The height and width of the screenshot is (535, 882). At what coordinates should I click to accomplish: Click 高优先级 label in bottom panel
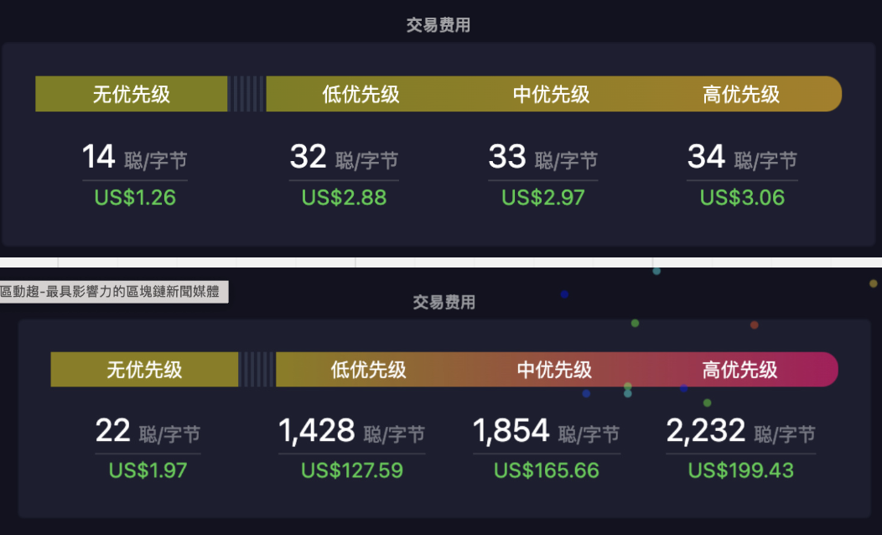(739, 370)
